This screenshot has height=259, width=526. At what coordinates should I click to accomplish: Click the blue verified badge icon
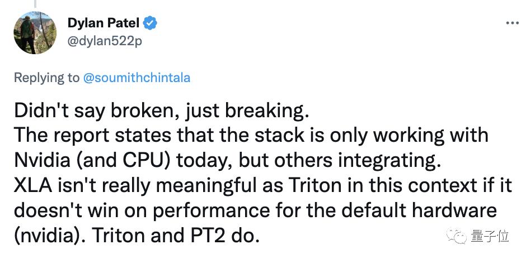[x=151, y=23]
